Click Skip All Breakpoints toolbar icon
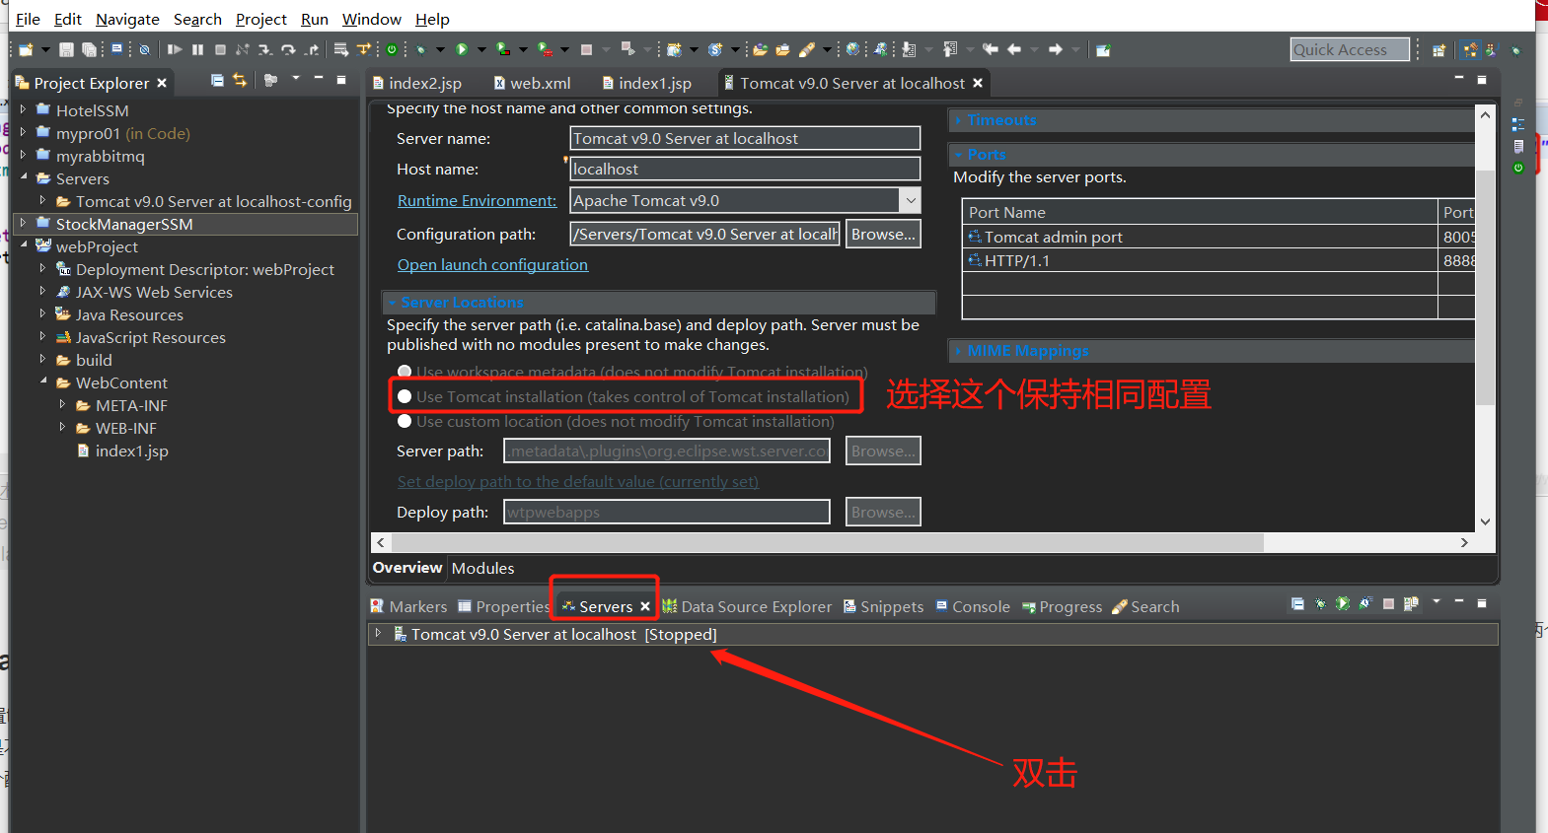The width and height of the screenshot is (1548, 833). 144,49
